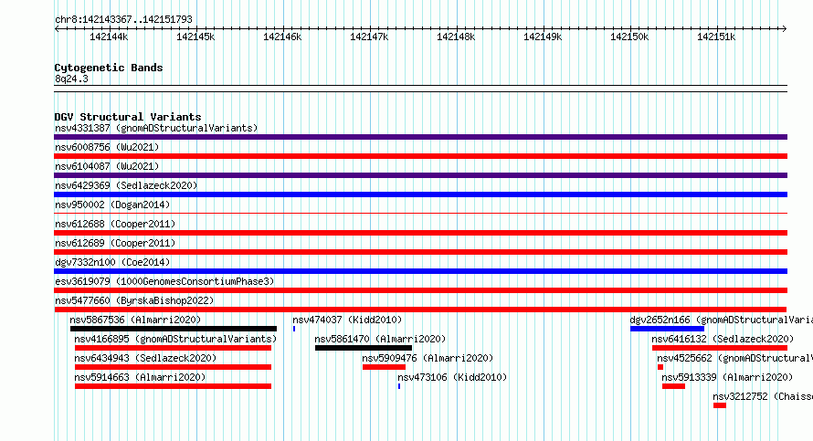Click the Cytogenetic Bands track title
This screenshot has height=441, width=813.
pyautogui.click(x=109, y=68)
